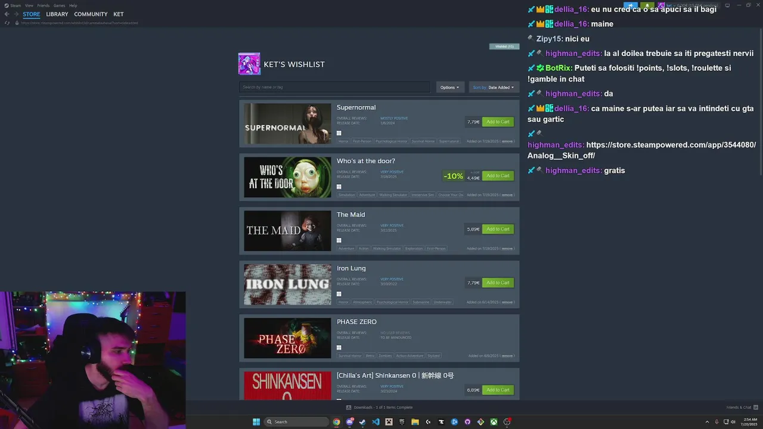Remove Who's at the door? from wishlist
This screenshot has width=763, height=429.
(507, 195)
